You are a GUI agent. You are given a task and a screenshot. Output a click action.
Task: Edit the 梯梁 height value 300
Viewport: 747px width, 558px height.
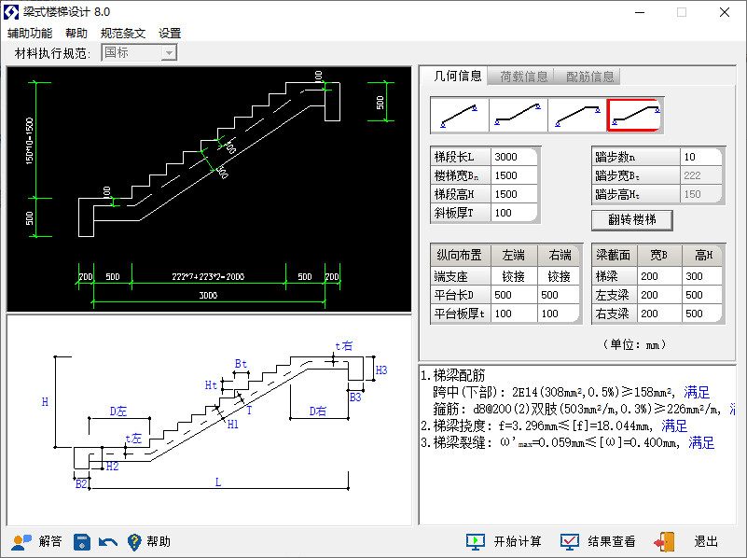pyautogui.click(x=702, y=276)
